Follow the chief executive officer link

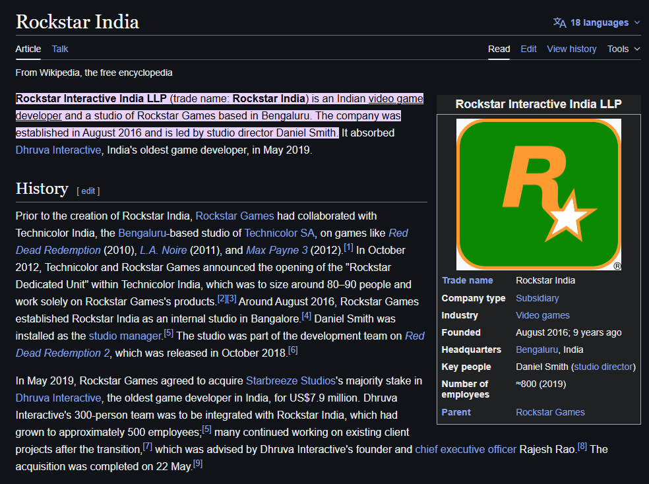pos(466,449)
